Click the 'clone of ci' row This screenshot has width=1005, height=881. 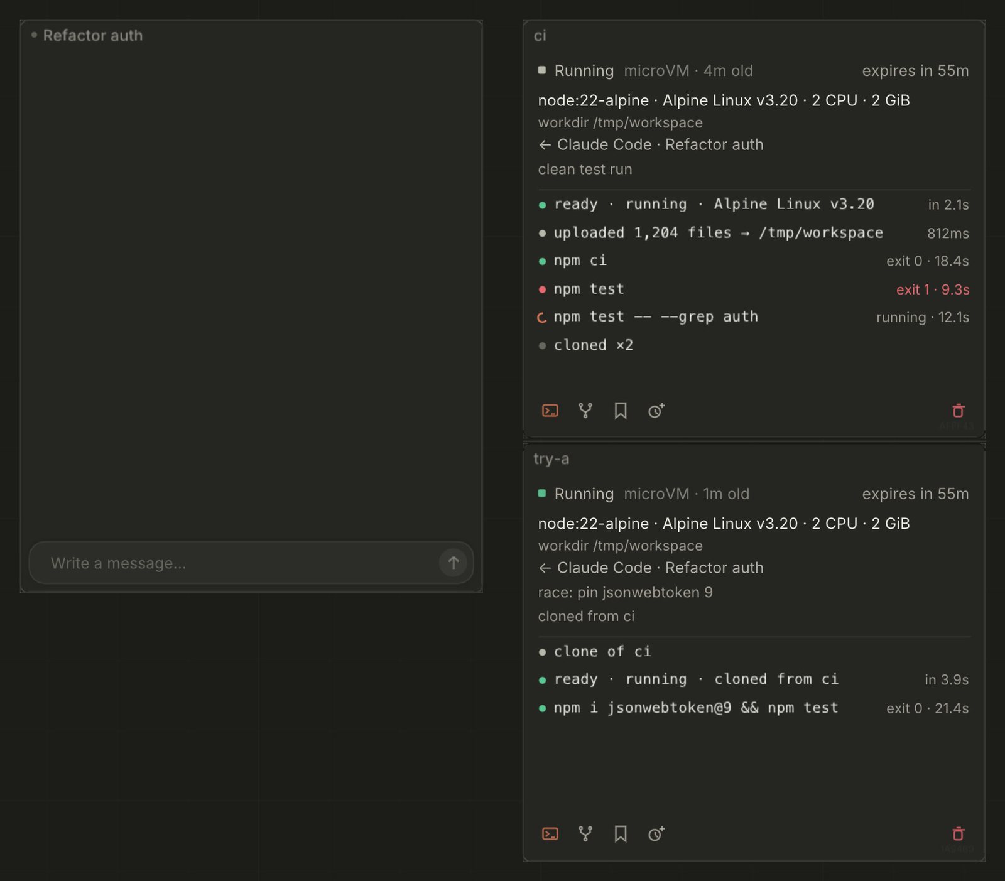click(754, 652)
